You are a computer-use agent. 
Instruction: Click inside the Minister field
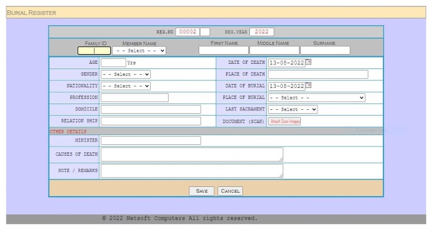[151, 140]
